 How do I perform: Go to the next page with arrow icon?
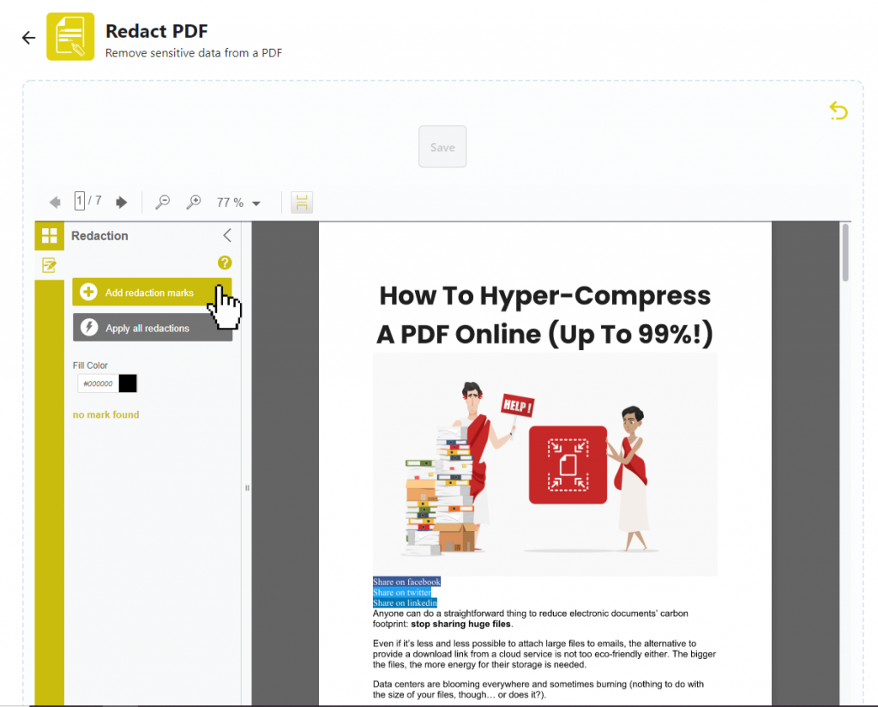tap(121, 202)
